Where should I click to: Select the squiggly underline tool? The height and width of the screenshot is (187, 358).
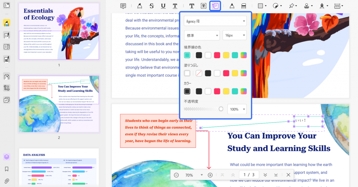coord(175,6)
